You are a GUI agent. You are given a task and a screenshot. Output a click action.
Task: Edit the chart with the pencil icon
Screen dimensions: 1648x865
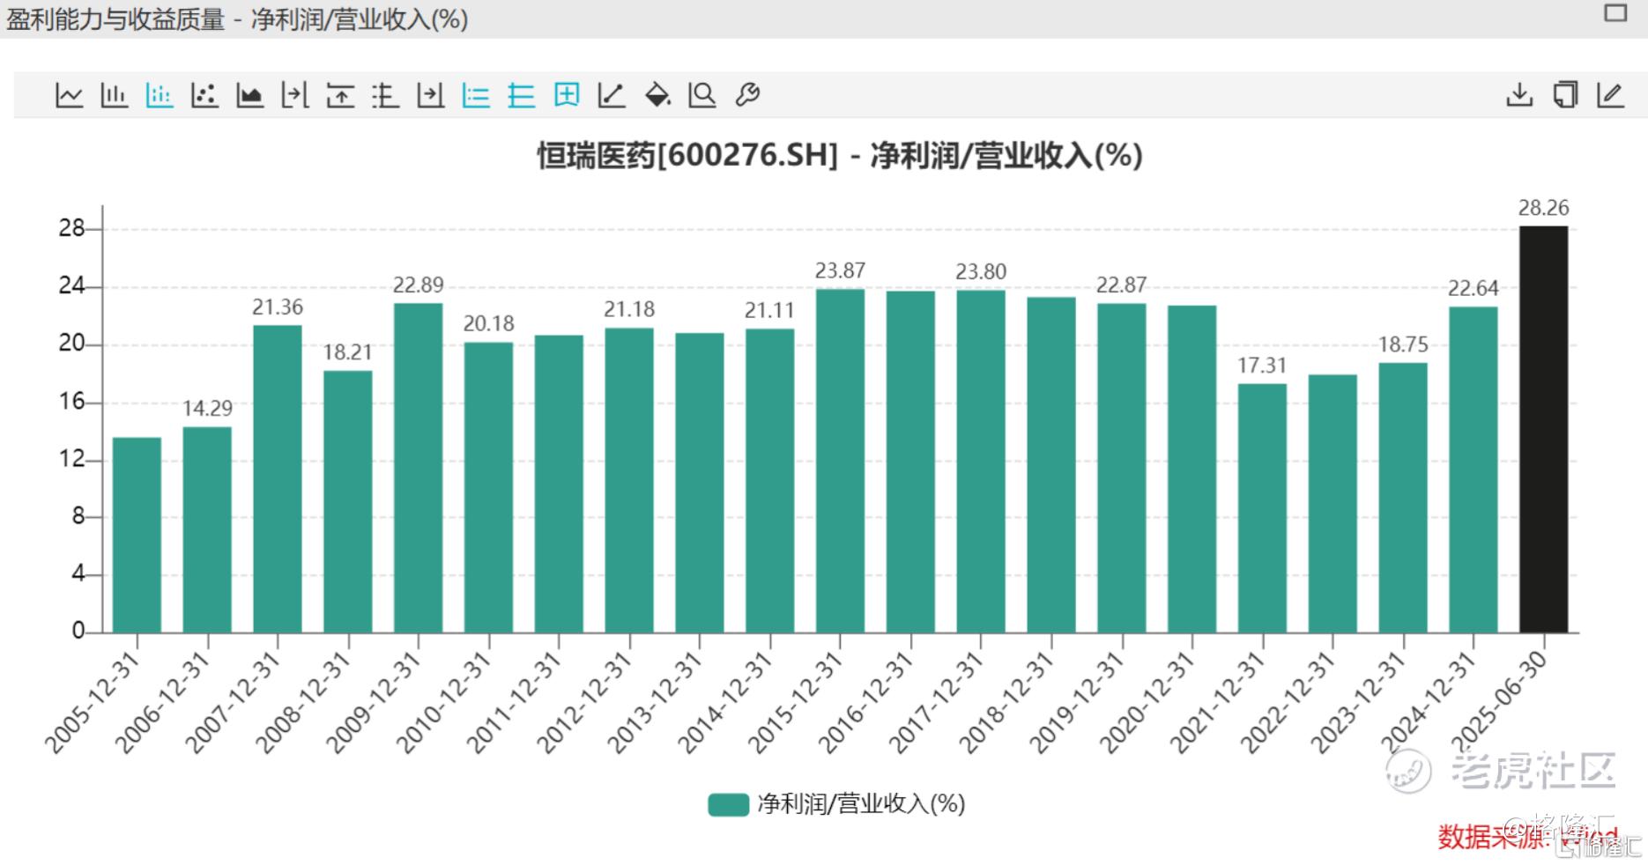tap(1610, 94)
